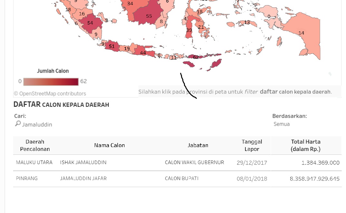Screen dimensions: 346x213
Task: Click the 'Nama Calon' column header
Action: click(109, 145)
